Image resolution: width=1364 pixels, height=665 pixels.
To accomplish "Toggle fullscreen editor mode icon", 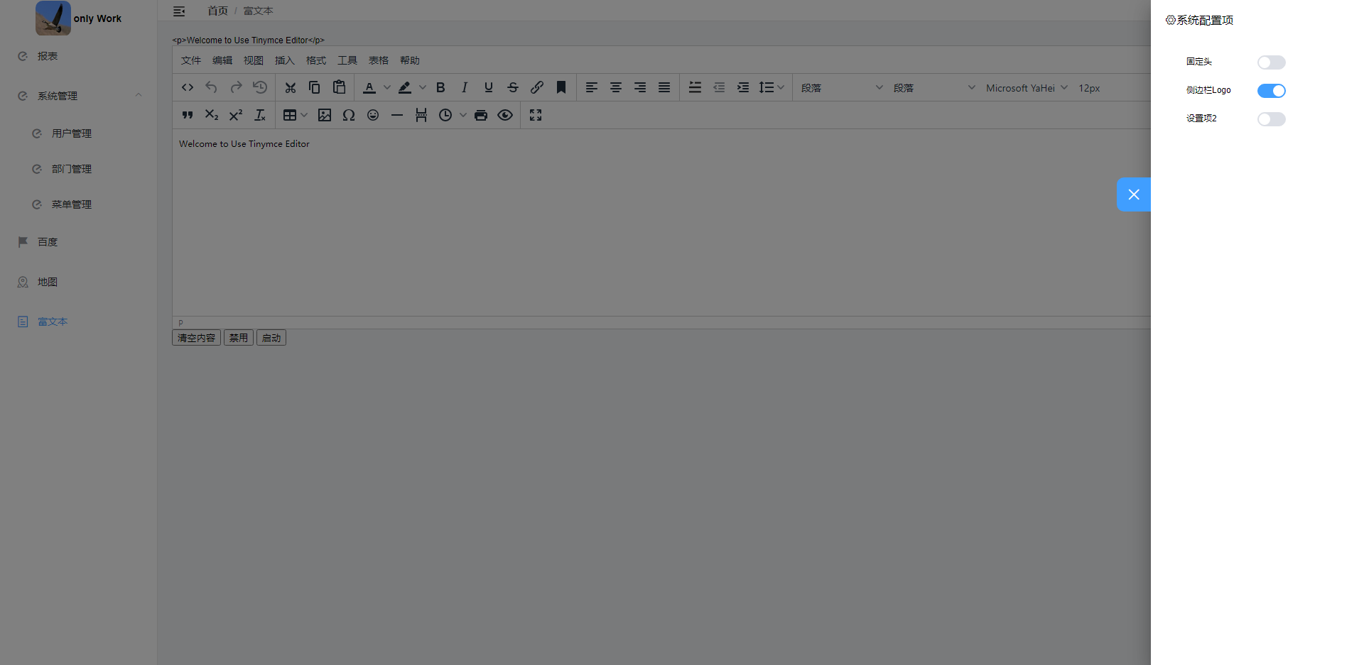I will coord(536,115).
